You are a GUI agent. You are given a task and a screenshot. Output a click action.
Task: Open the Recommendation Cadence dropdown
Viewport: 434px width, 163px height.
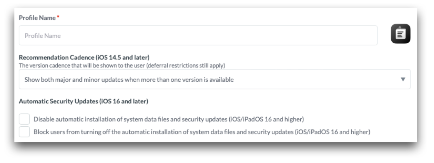(x=214, y=79)
